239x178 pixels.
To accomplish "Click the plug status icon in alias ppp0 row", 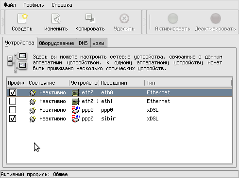I will coord(33,110).
